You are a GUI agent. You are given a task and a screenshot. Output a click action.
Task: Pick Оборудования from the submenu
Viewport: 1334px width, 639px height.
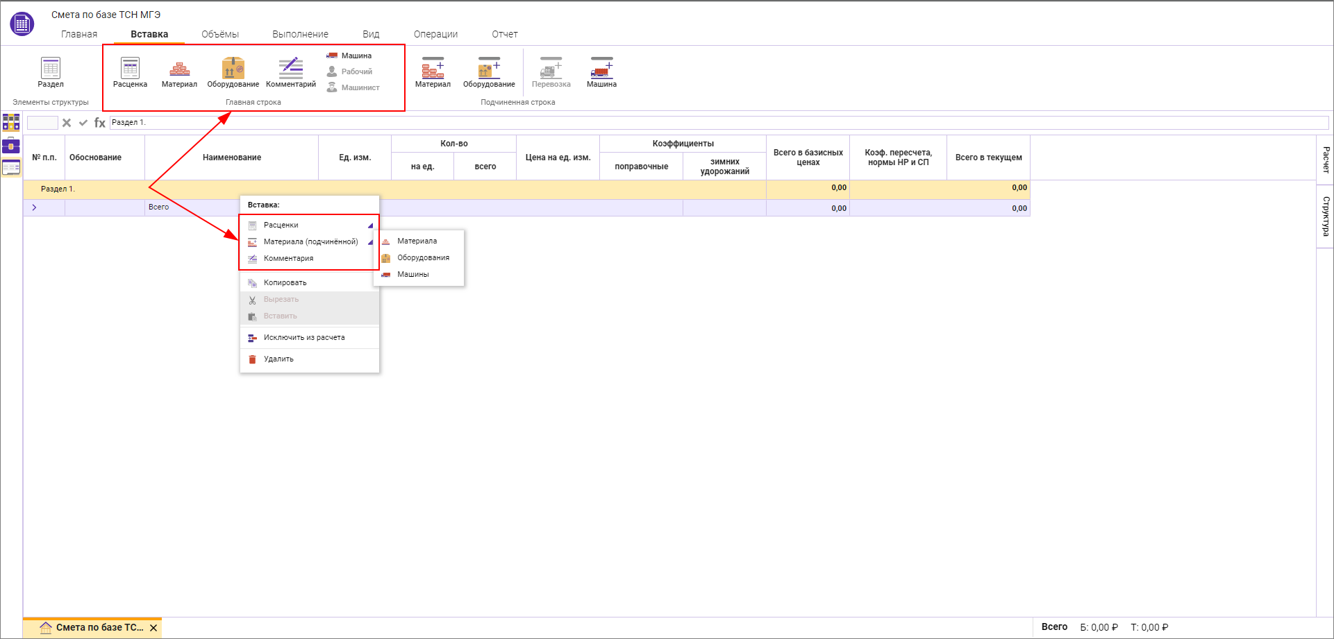(419, 257)
